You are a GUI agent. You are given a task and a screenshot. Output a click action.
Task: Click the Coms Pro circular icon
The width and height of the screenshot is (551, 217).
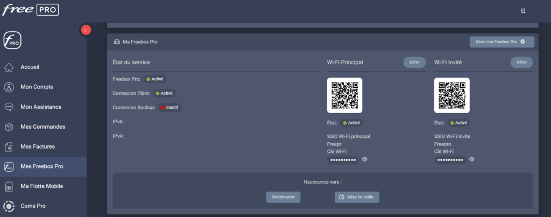tap(9, 206)
